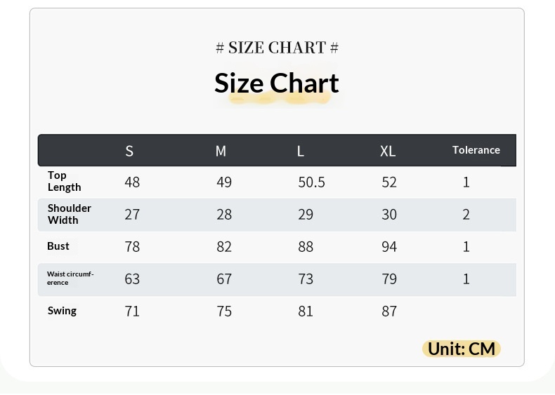
Task: Click the Unit: CM badge
Action: point(461,349)
